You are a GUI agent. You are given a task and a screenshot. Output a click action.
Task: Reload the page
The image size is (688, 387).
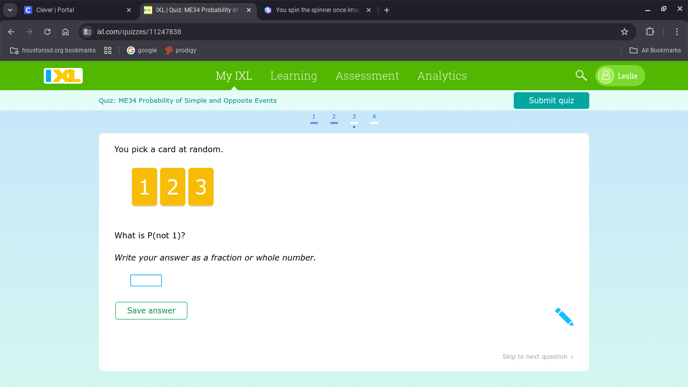[x=47, y=32]
